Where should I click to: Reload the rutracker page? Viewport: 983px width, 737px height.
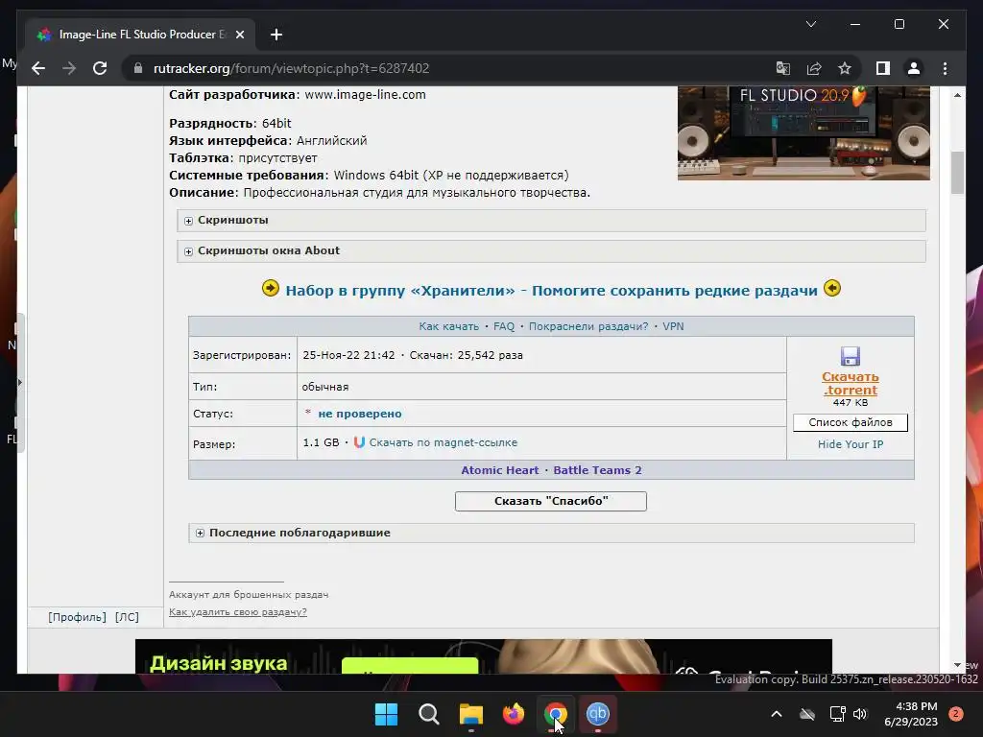tap(100, 68)
